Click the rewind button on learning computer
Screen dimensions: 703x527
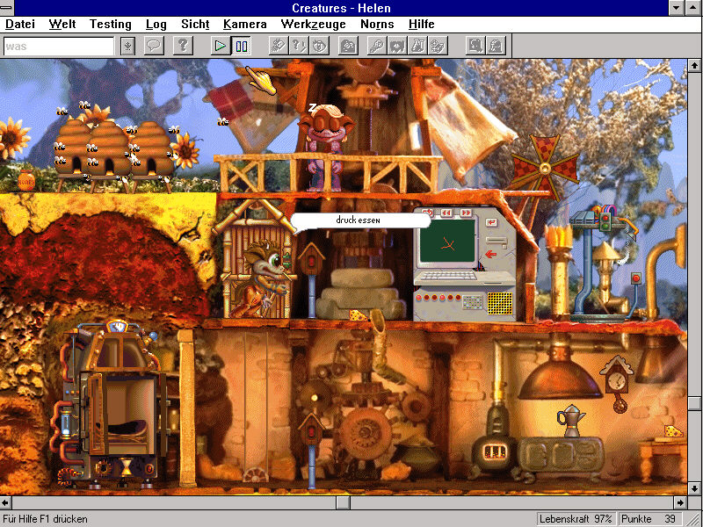(x=446, y=213)
